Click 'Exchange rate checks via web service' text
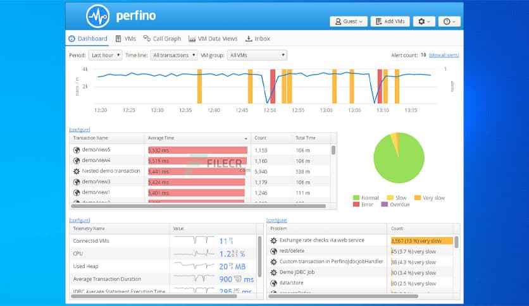The width and height of the screenshot is (529, 306). pyautogui.click(x=322, y=240)
